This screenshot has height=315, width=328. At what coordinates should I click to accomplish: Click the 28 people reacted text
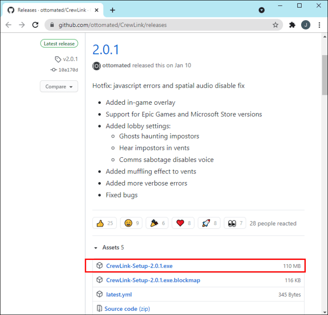(273, 224)
